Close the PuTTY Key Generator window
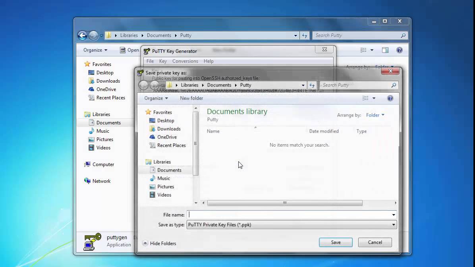Viewport: 475px width, 267px height. tap(324, 49)
